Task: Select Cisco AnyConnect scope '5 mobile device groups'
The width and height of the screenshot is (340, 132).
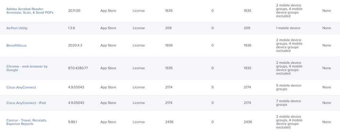Action: 289,87
